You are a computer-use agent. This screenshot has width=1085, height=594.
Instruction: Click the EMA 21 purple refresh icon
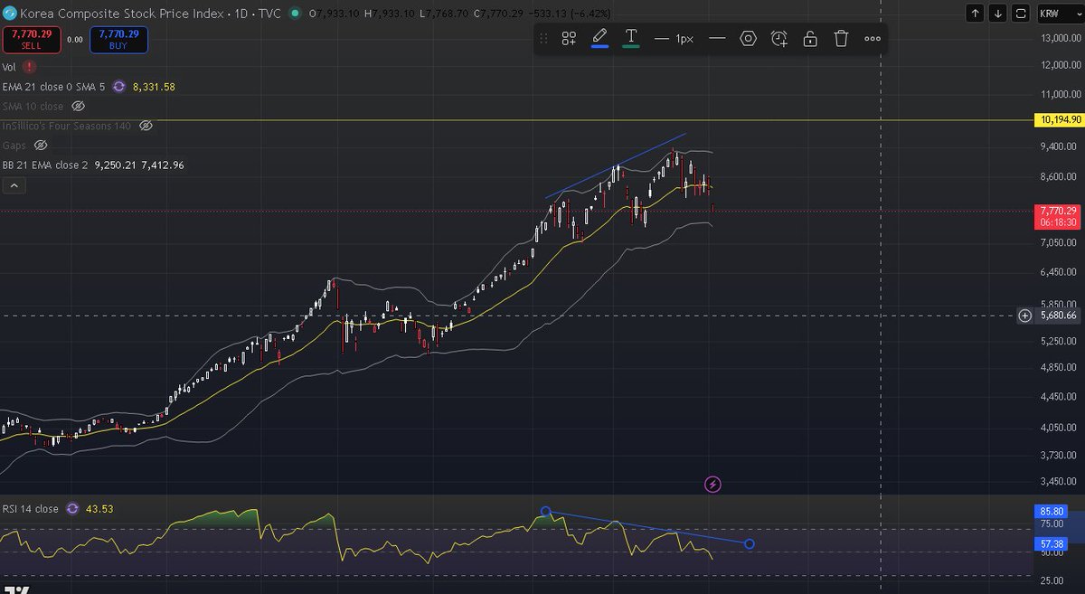(118, 87)
